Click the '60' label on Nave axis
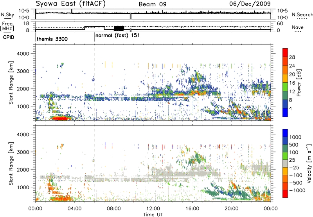This screenshot has width=313, height=217. pos(280,24)
